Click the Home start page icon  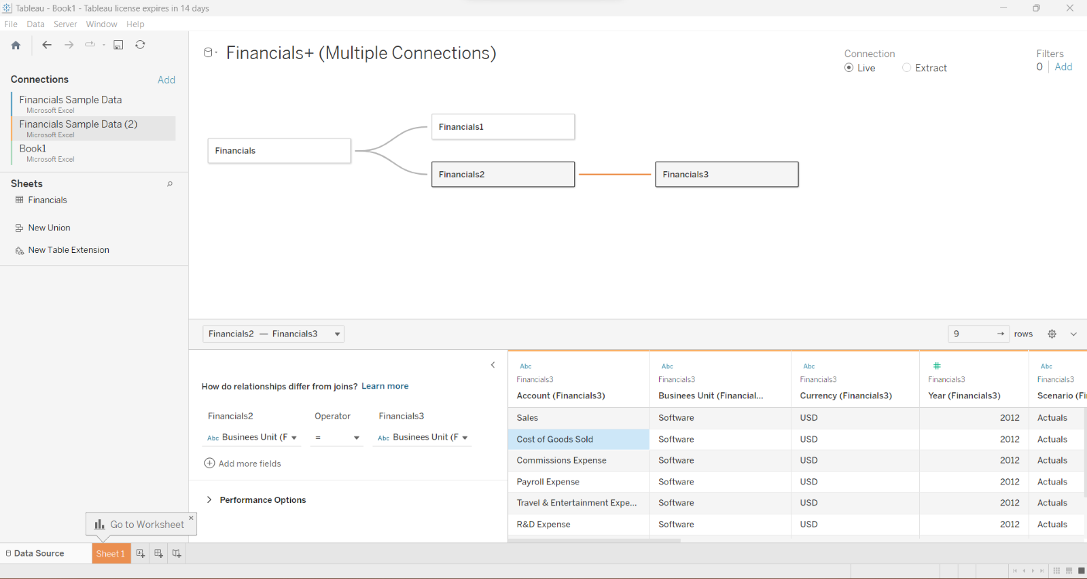(16, 45)
